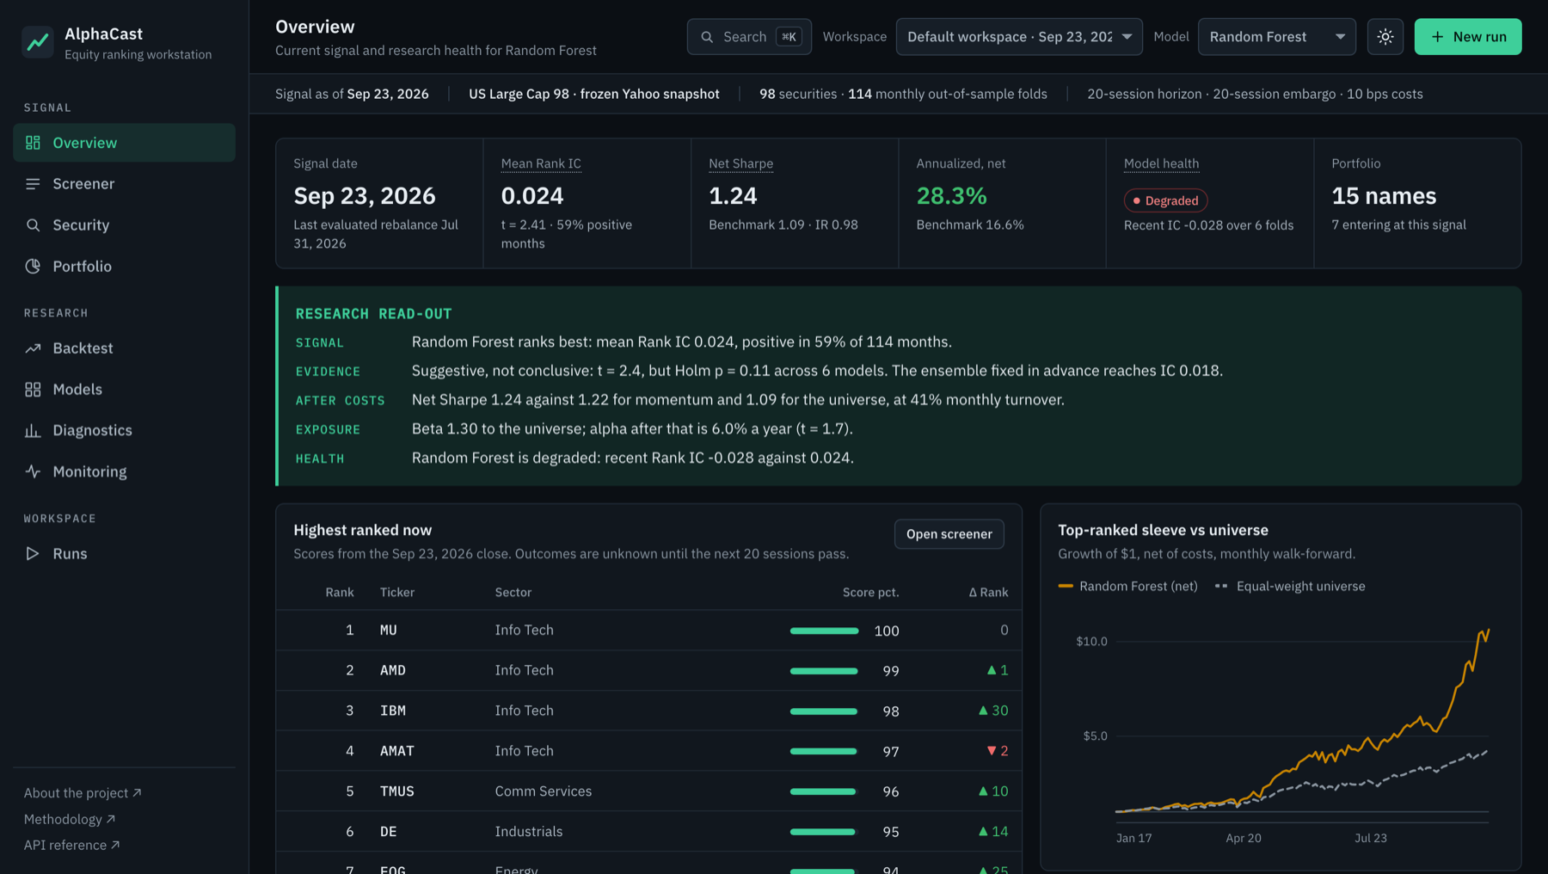Screen dimensions: 1548x874
Task: Click the search magnifier icon in top bar
Action: coord(707,37)
